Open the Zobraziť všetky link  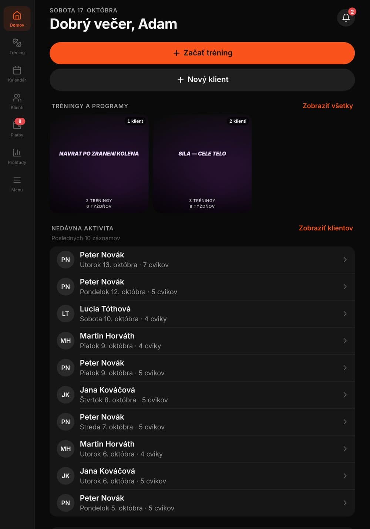coord(327,106)
